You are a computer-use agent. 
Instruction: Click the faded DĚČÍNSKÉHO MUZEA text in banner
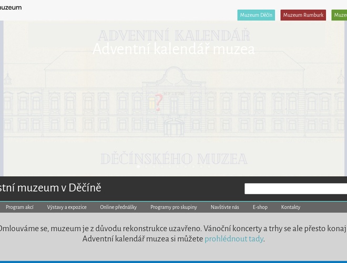coord(173,159)
